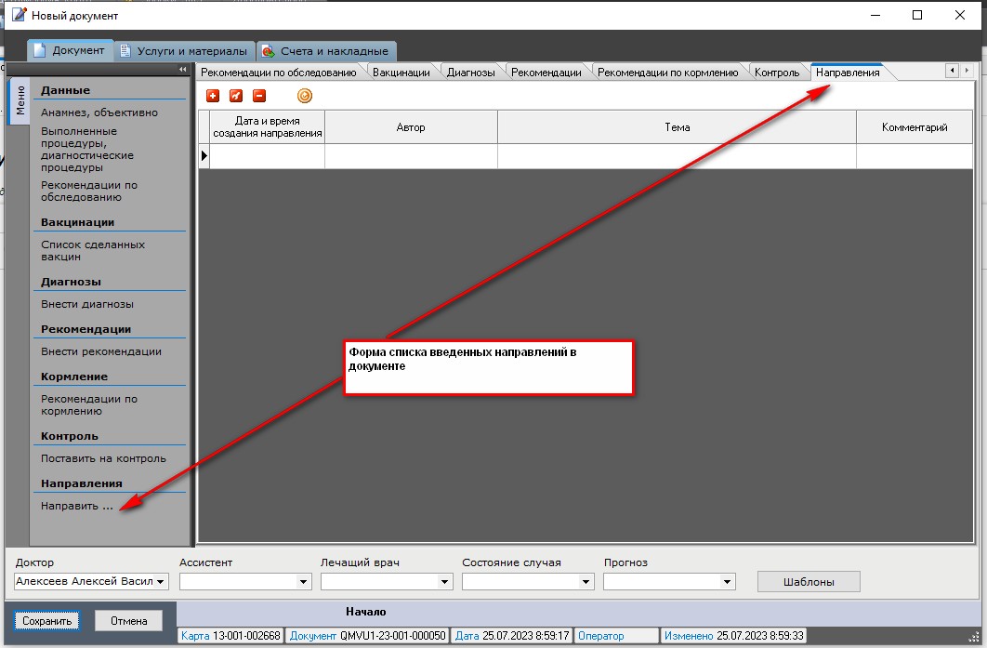Viewport: 987px width, 648px height.
Task: Click the red minus delete-referral icon
Action: pyautogui.click(x=259, y=96)
